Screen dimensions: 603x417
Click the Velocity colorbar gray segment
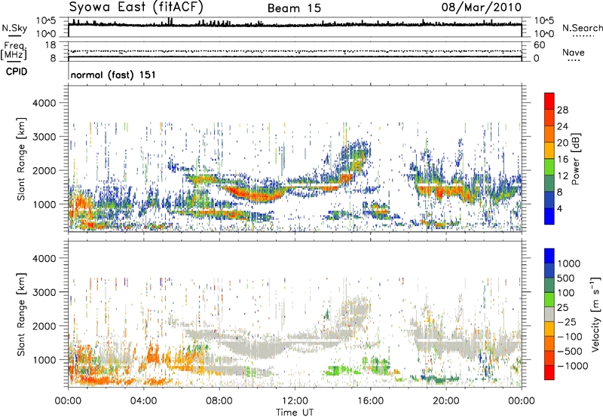(549, 314)
